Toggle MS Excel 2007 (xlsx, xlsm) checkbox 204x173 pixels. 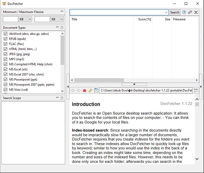(x=5, y=75)
